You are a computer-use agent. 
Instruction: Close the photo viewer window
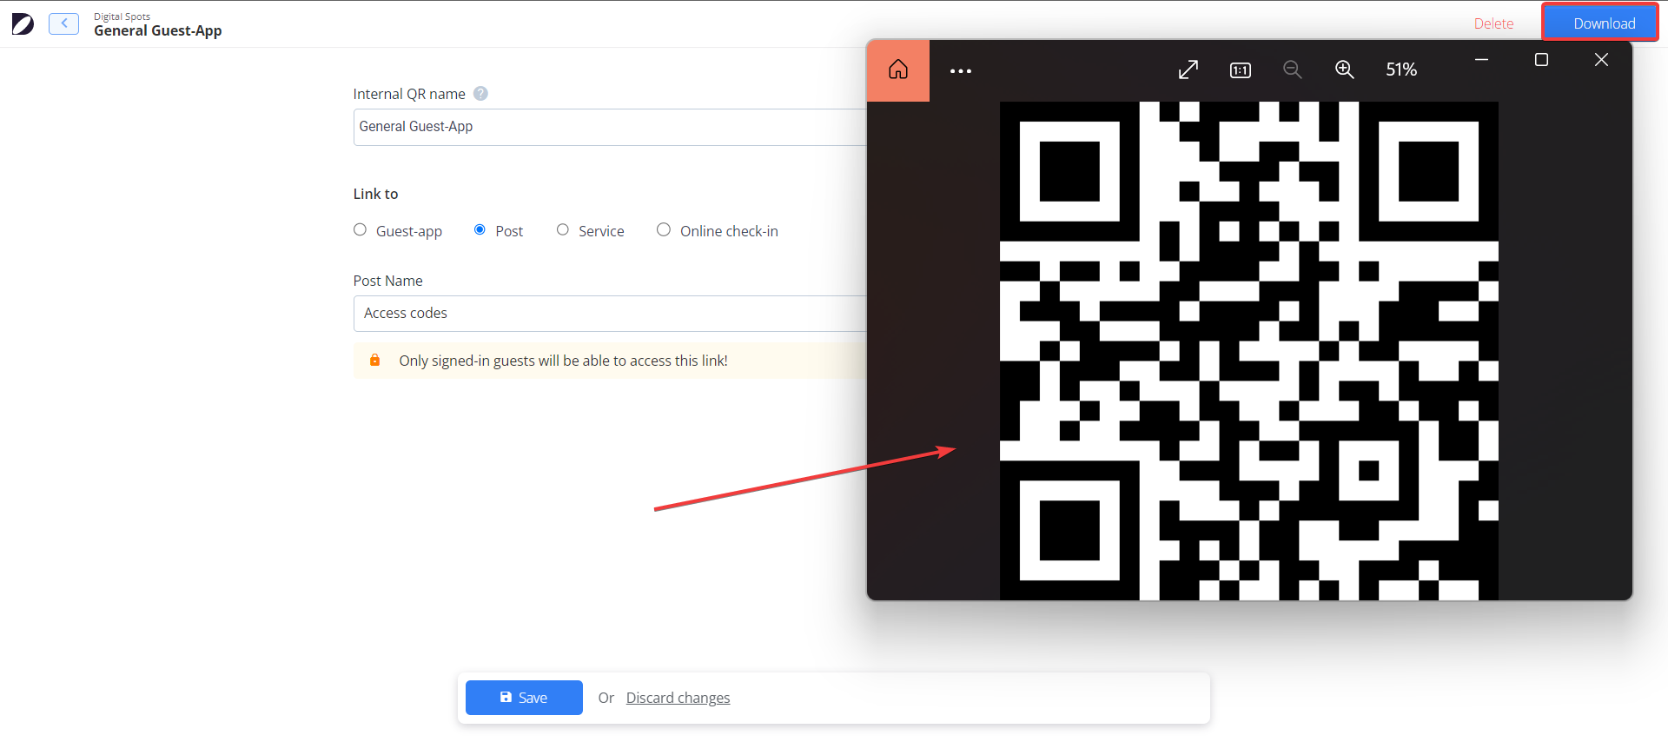[1601, 59]
